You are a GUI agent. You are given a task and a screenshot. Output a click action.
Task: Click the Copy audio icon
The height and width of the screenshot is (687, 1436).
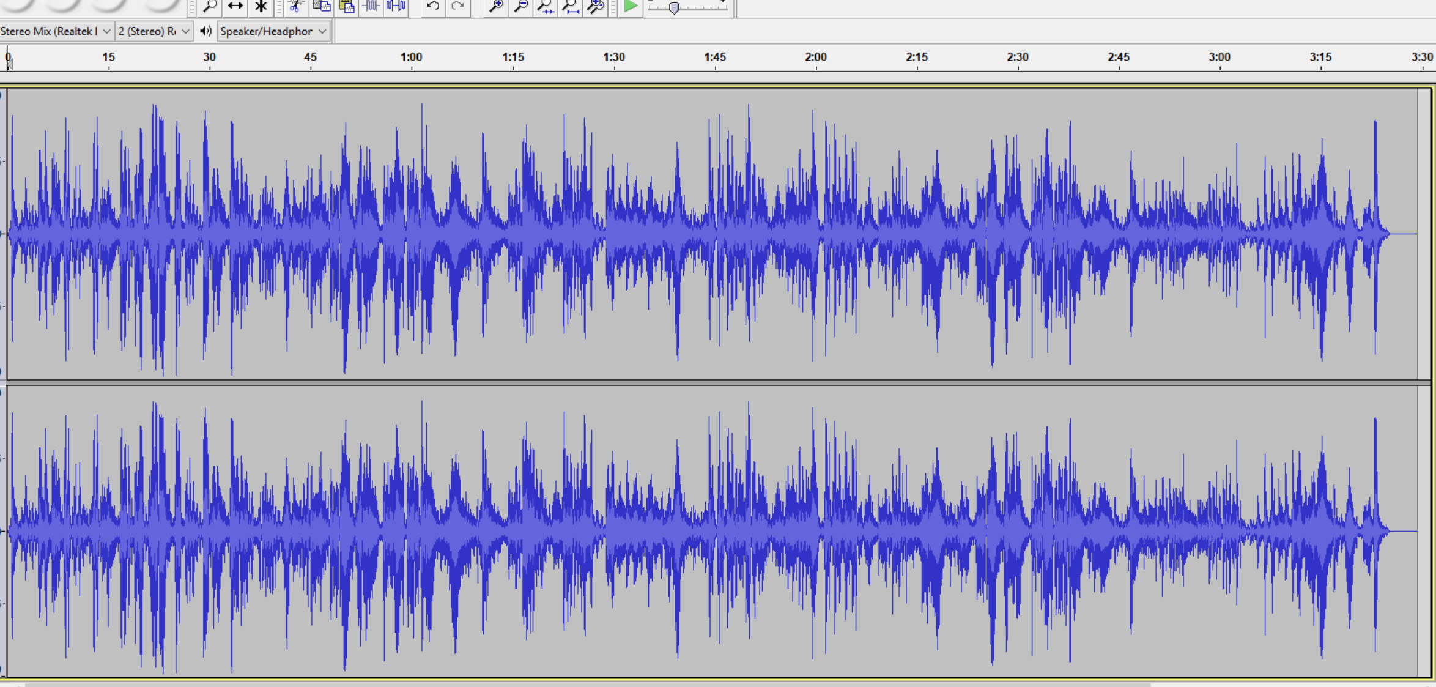pyautogui.click(x=321, y=6)
